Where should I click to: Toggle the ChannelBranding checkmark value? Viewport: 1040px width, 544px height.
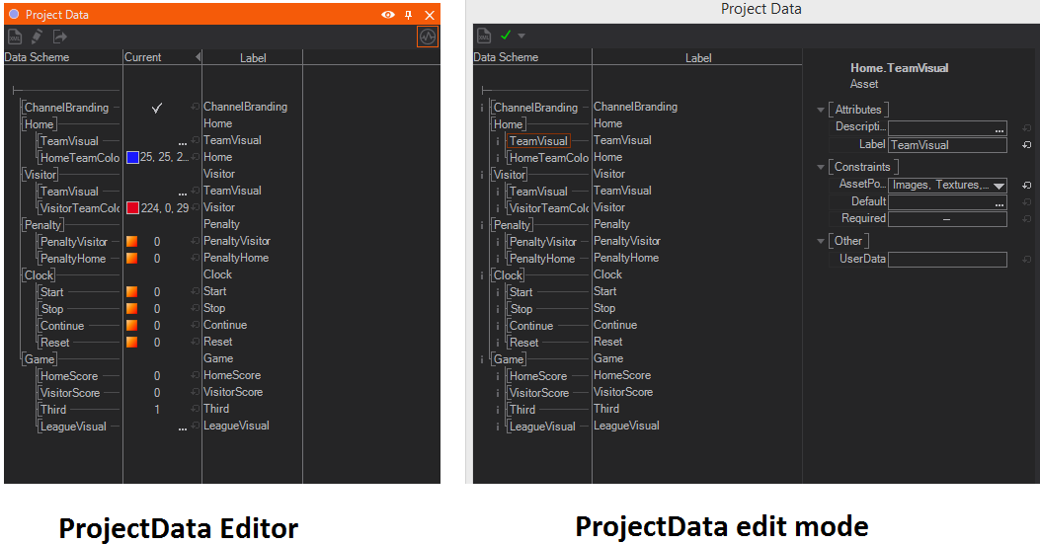tap(157, 108)
